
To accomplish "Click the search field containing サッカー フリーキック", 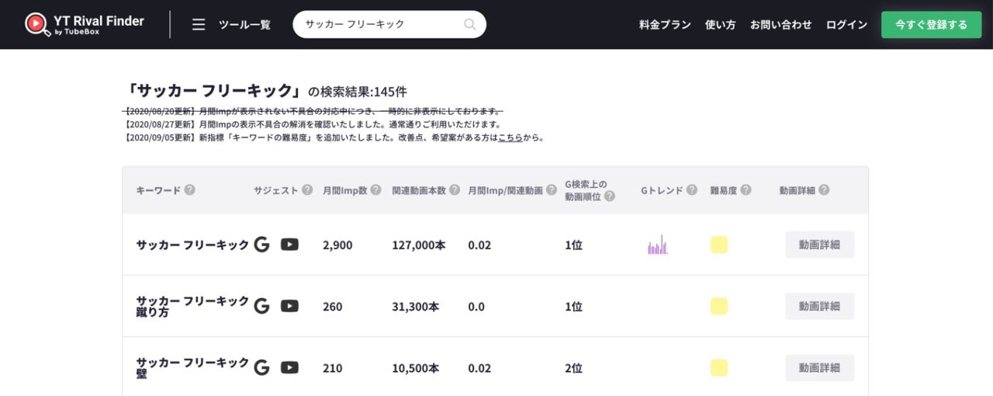I will 389,24.
